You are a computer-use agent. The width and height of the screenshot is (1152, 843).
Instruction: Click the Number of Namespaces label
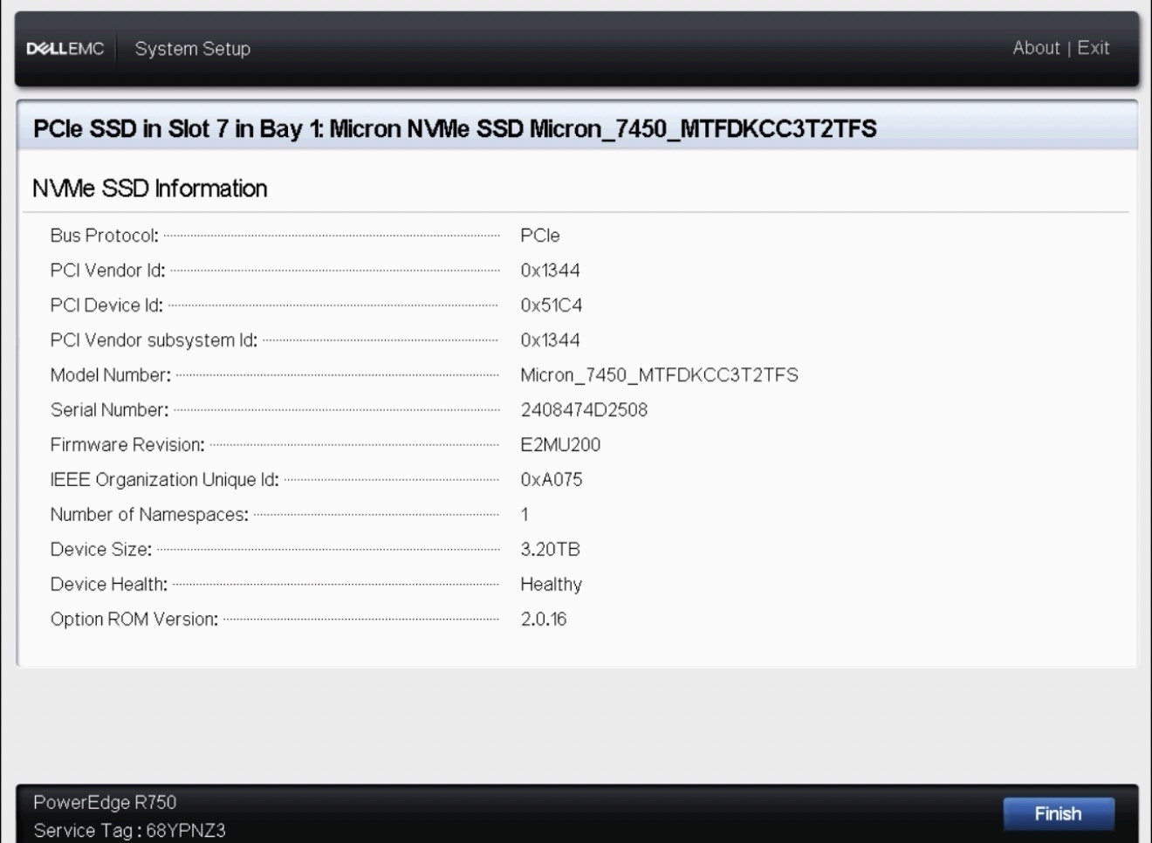click(x=149, y=515)
